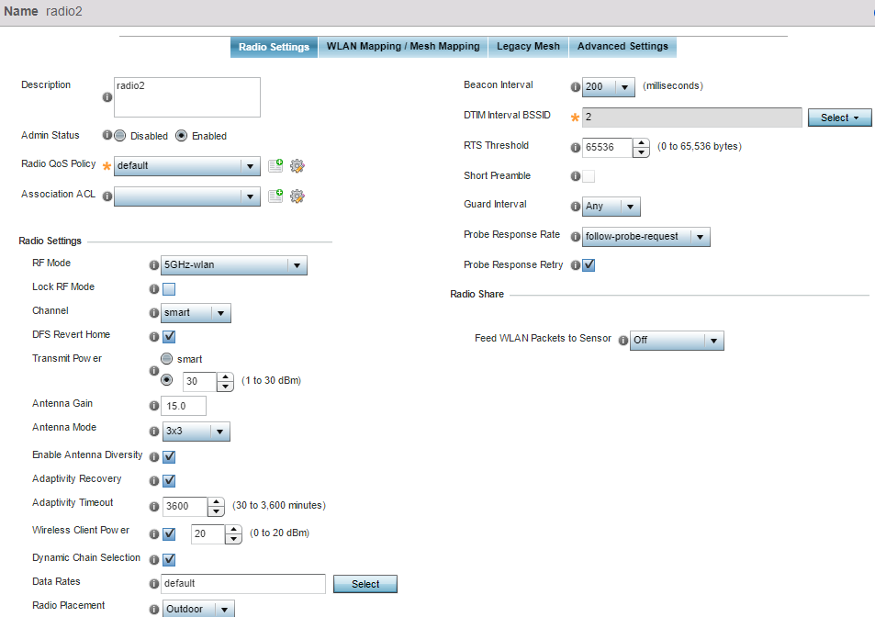
Task: Click the info icon beside Beacon Interval
Action: 576,87
